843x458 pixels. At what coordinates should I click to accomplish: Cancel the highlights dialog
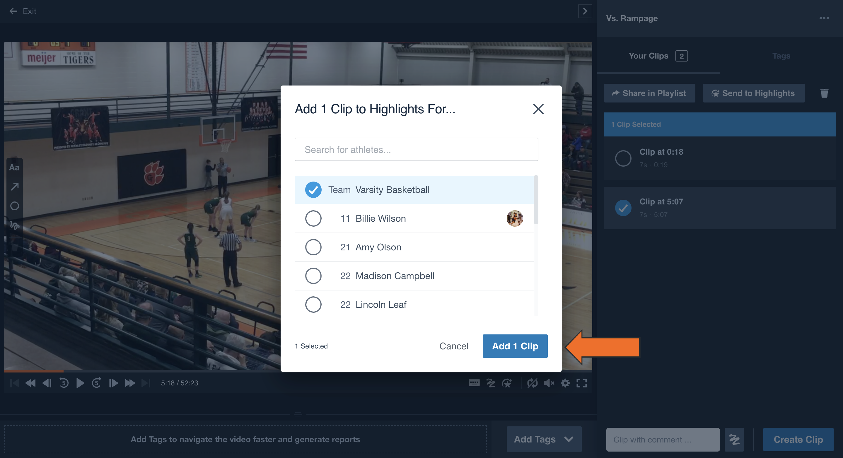click(453, 346)
